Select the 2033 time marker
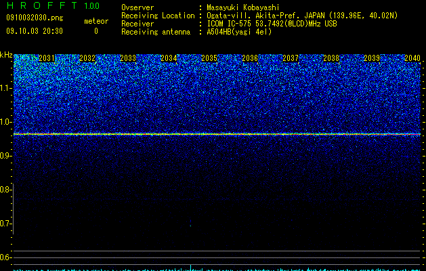426x271 pixels. coord(128,58)
